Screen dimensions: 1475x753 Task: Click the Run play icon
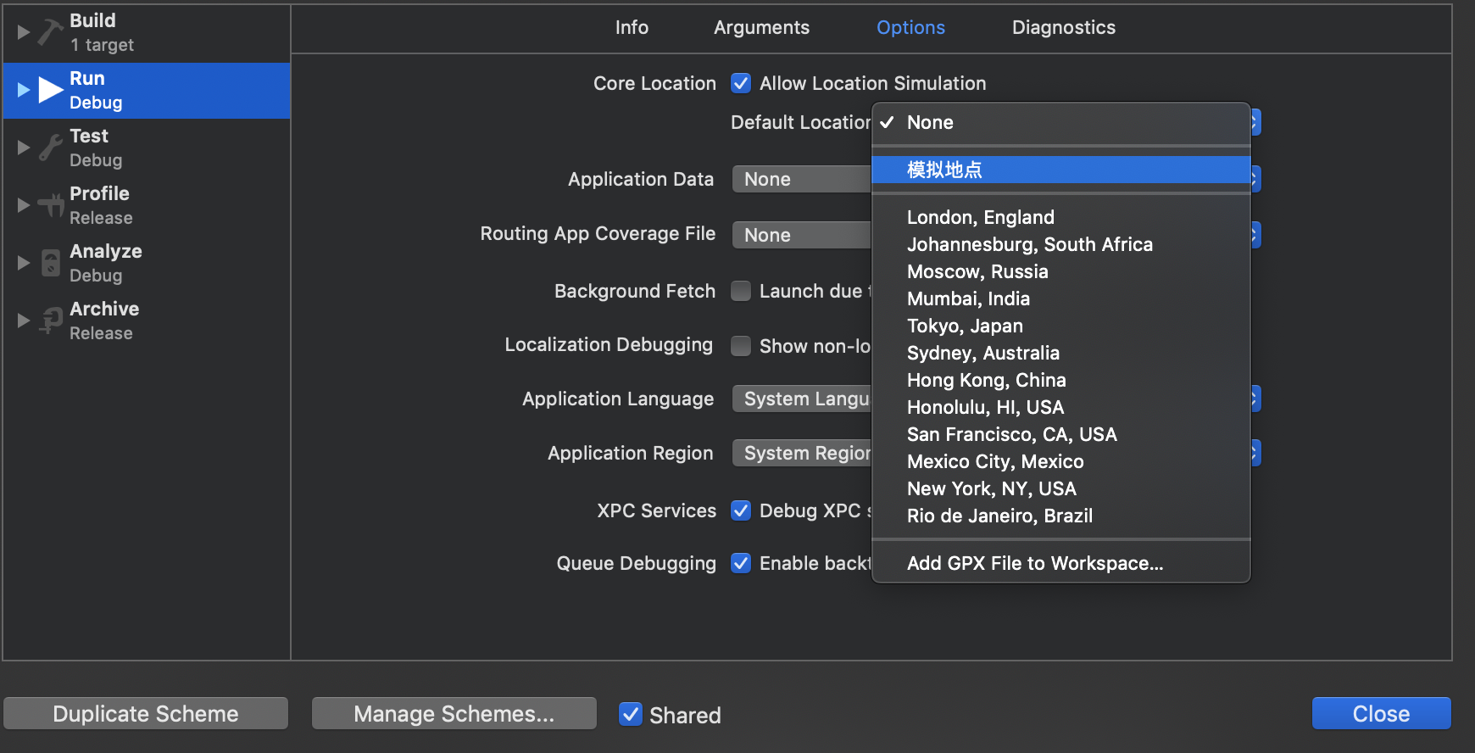tap(51, 90)
